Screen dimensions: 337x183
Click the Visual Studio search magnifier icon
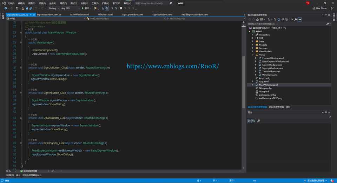[171, 3]
